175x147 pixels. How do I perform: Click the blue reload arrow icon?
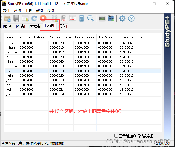[34, 18]
